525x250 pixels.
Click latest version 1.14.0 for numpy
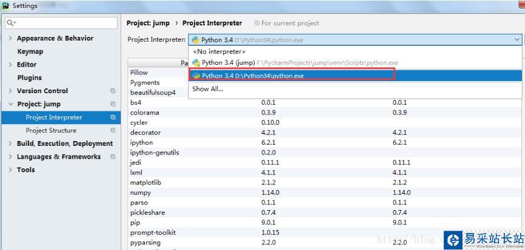[401, 193]
